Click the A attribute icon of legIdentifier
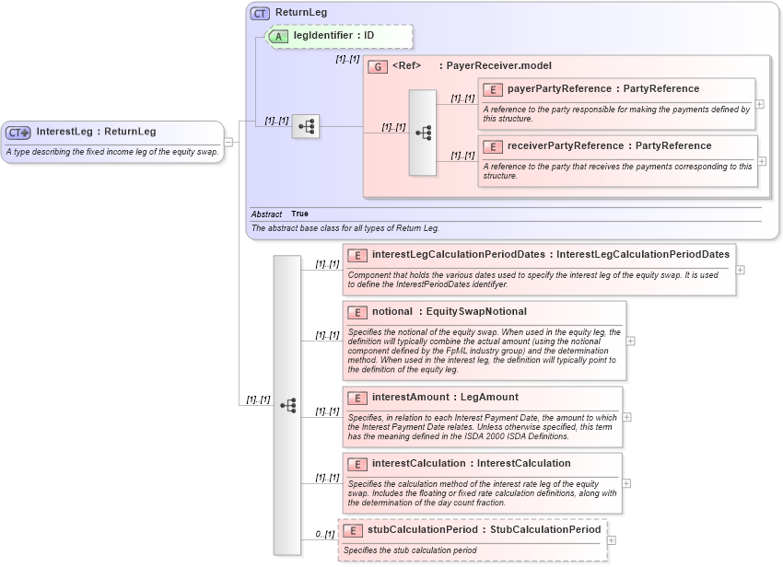 278,37
